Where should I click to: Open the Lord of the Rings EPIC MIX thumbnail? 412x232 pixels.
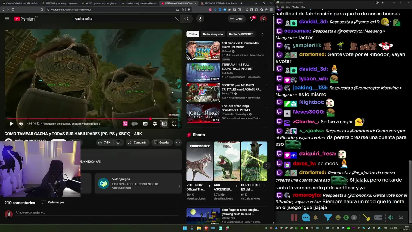(x=203, y=113)
